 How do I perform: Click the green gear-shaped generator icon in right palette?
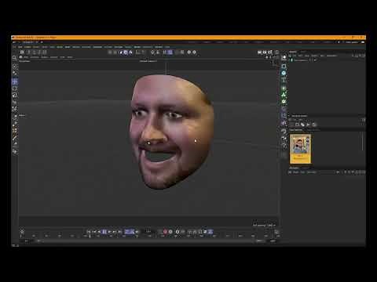tap(284, 102)
